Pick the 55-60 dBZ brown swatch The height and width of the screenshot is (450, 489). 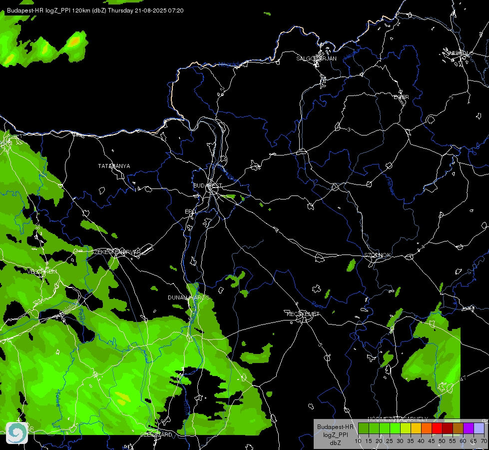pyautogui.click(x=458, y=428)
